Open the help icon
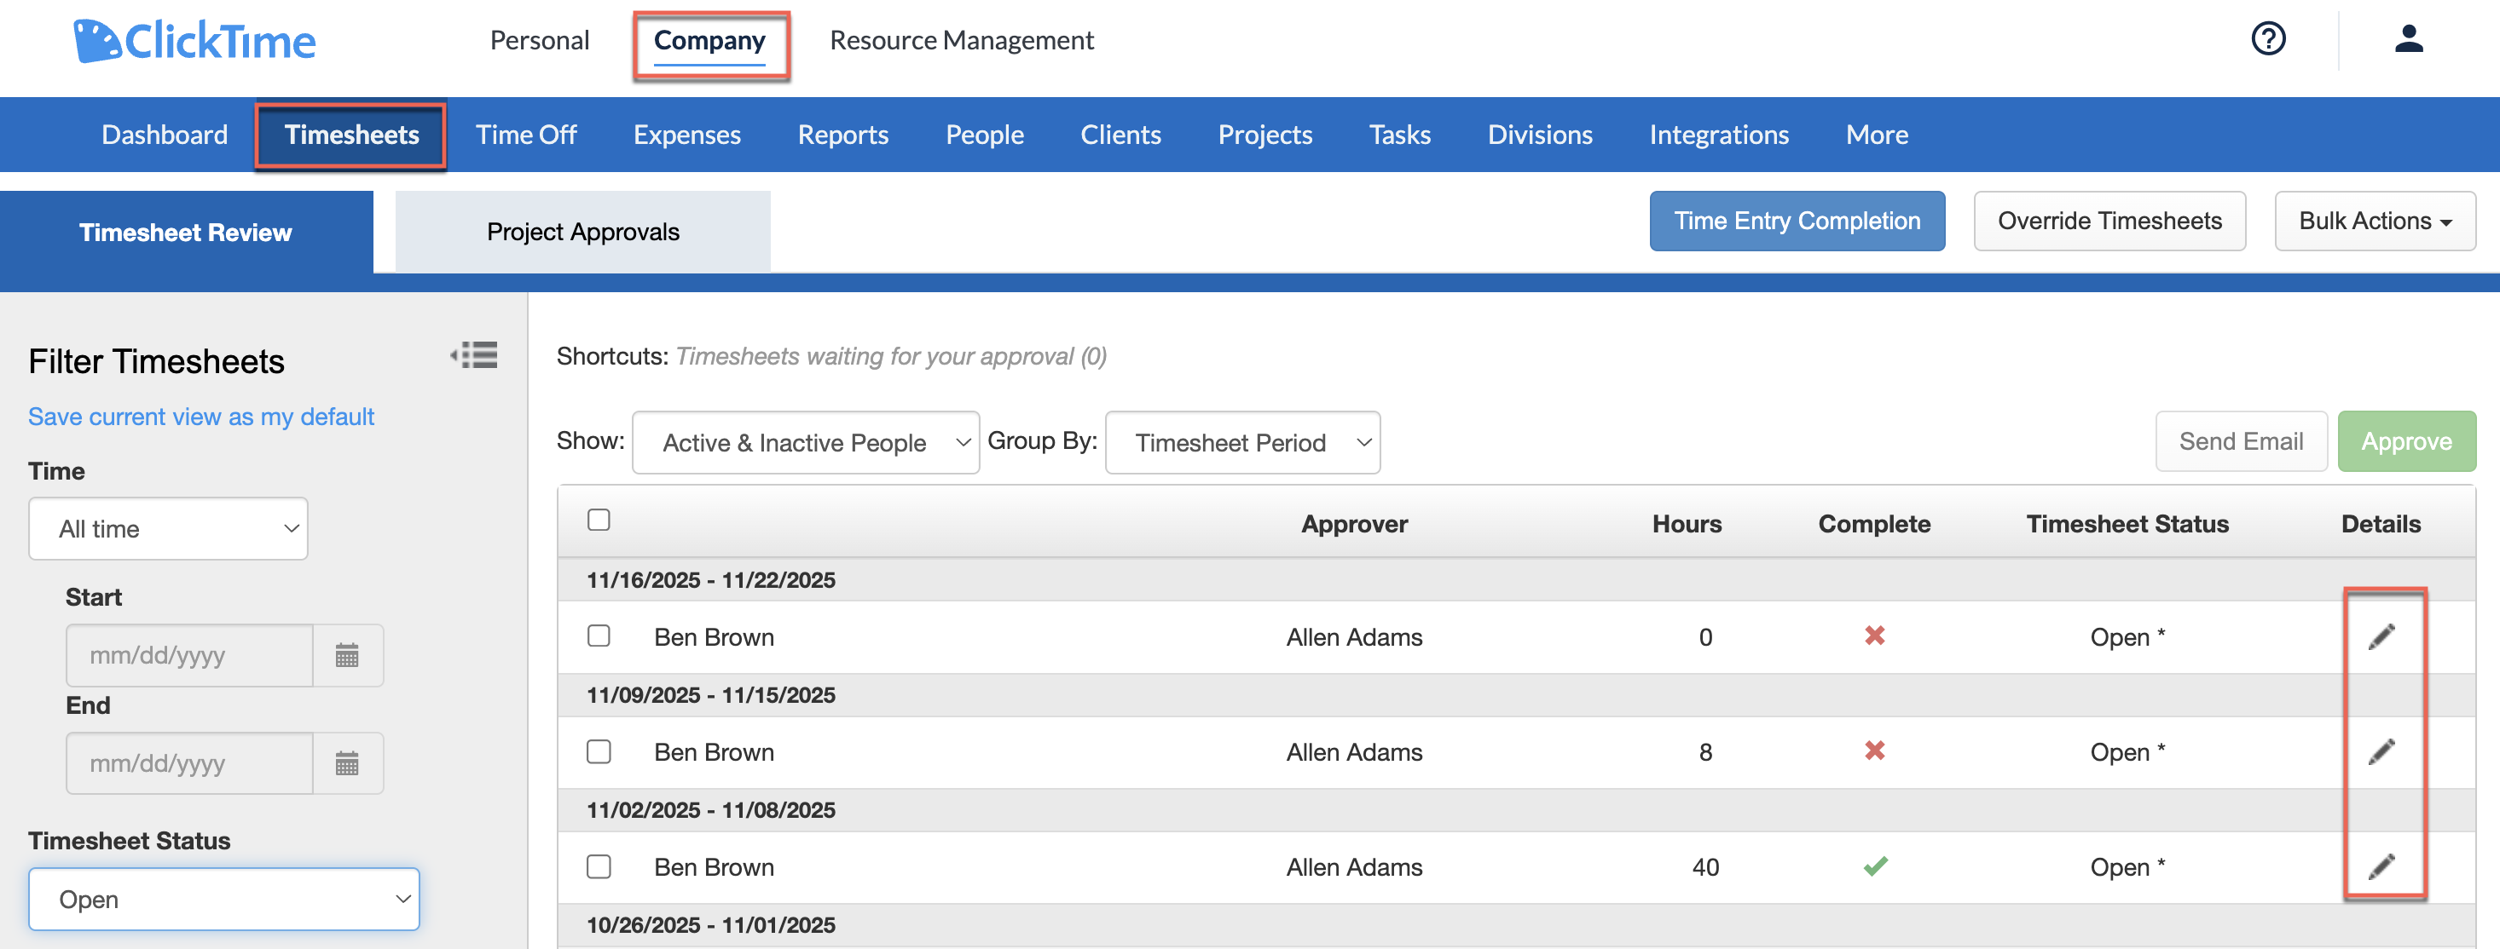Image resolution: width=2500 pixels, height=949 pixels. tap(2268, 39)
